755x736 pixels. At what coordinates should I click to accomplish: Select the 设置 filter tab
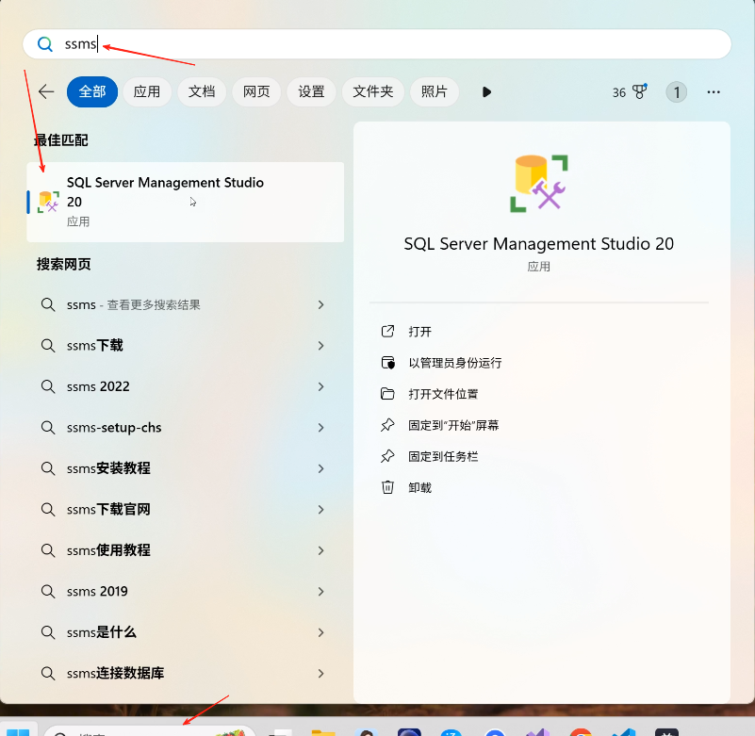(311, 91)
